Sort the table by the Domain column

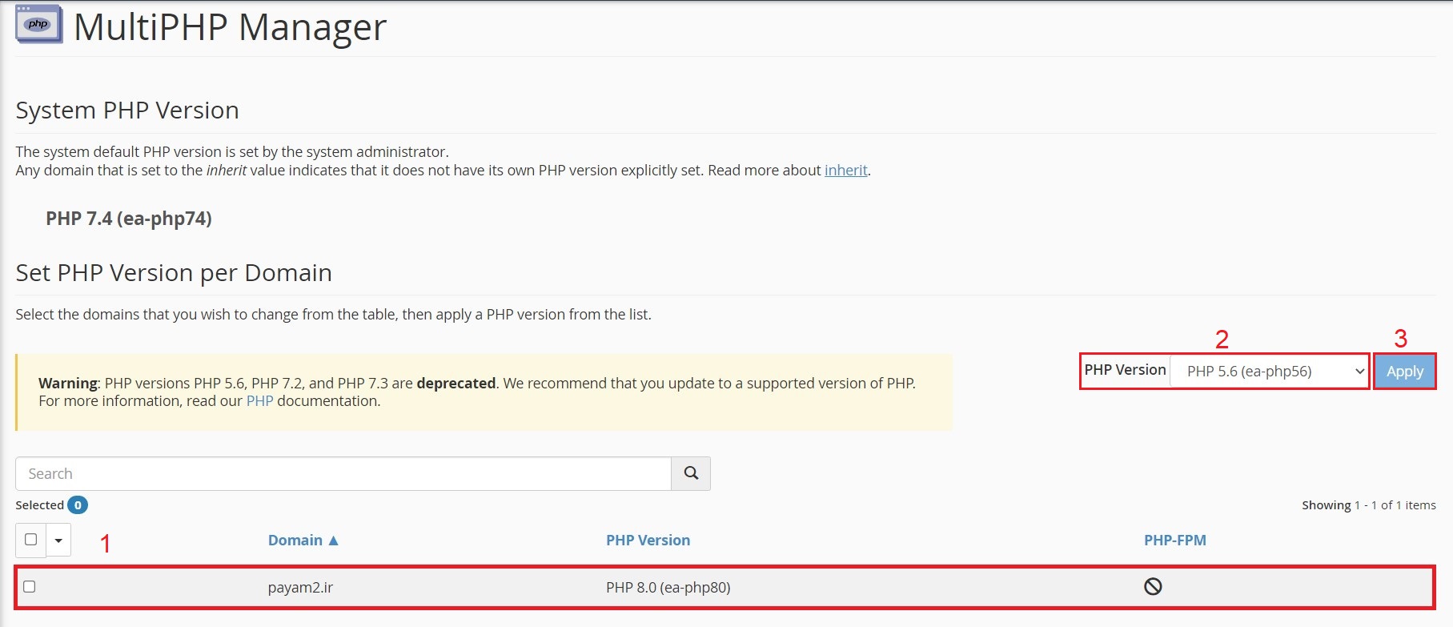295,540
